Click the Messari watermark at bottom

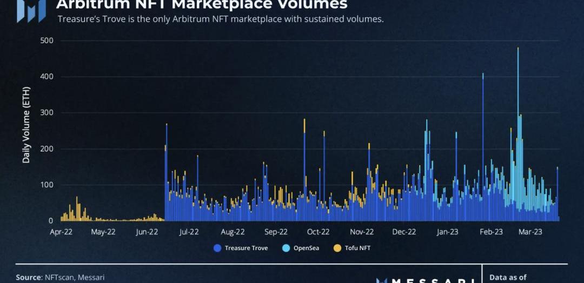click(x=426, y=280)
